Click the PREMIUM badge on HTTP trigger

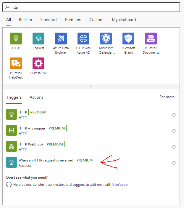point(38,112)
